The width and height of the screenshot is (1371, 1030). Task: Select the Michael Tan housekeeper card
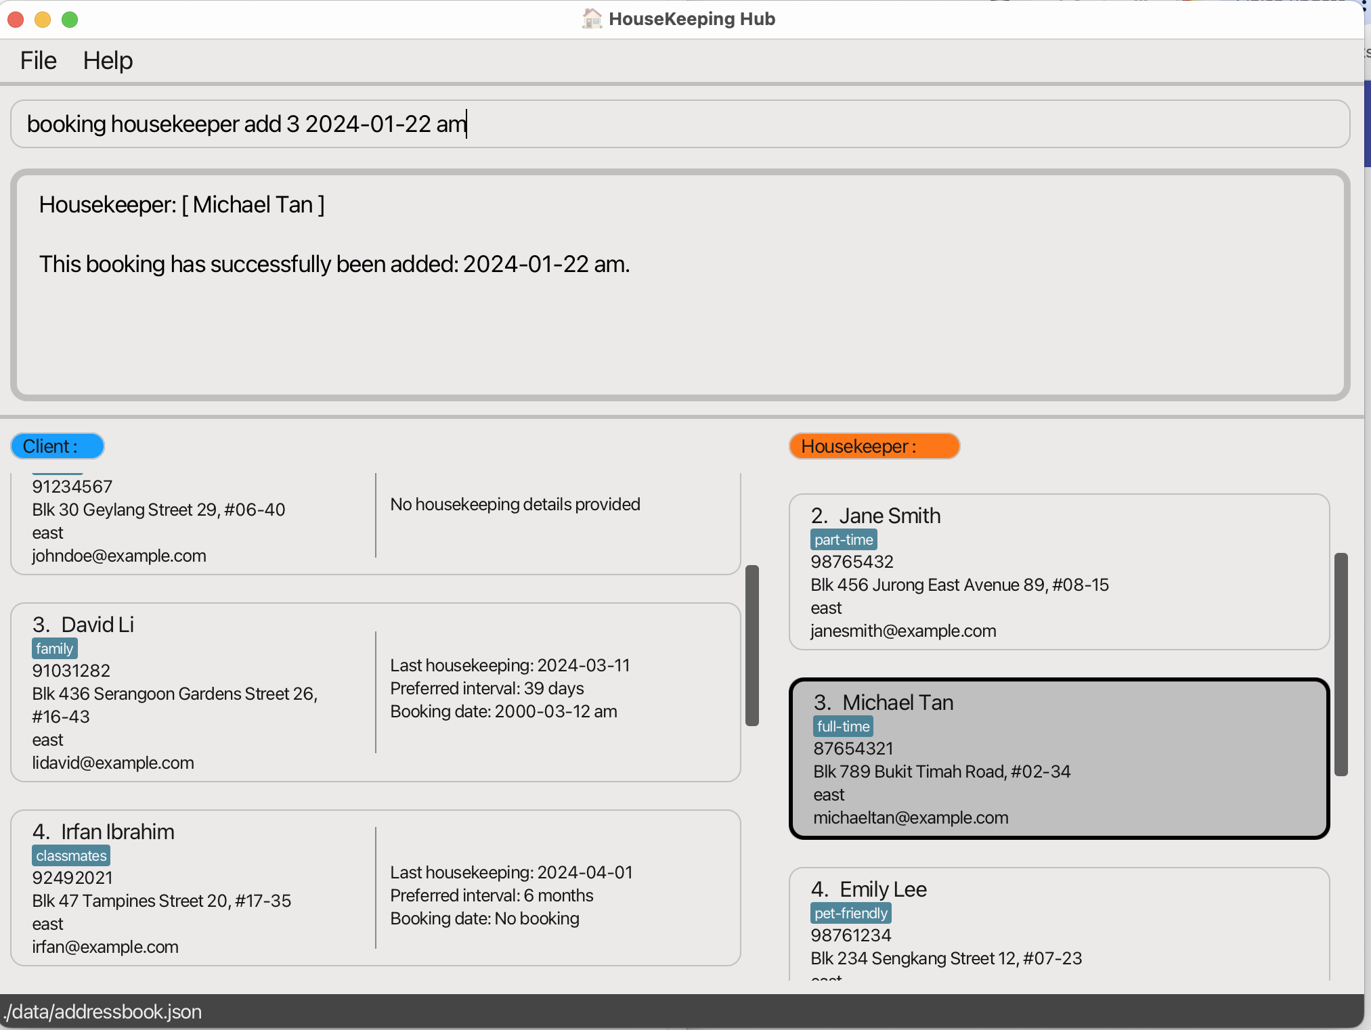tap(1058, 759)
